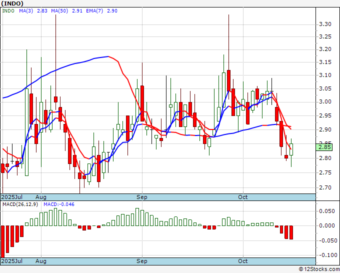Image resolution: width=340 pixels, height=273 pixels.
Task: Click the 12Stocks.com copyright text
Action: [319, 269]
